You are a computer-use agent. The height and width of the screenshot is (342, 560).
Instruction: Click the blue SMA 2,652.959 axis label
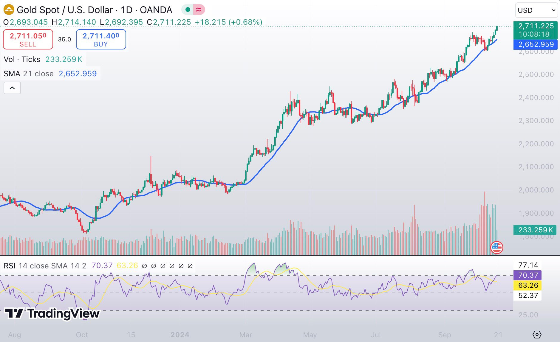tap(536, 44)
